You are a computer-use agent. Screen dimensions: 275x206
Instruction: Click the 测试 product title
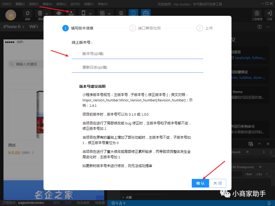click(x=12, y=145)
